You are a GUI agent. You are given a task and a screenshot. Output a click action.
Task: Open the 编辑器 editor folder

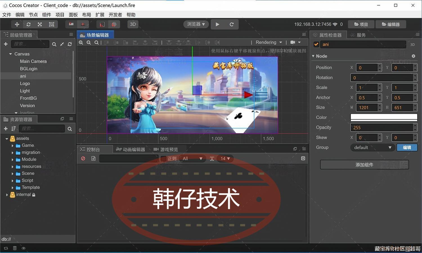coord(391,24)
